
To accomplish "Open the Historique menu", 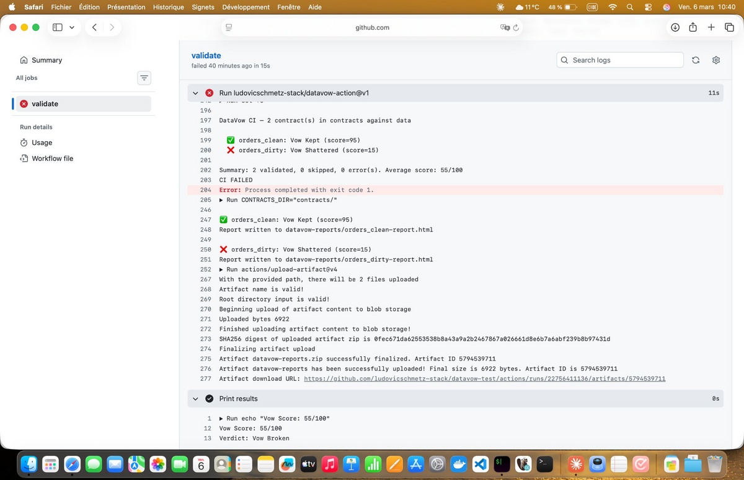I will click(x=168, y=7).
